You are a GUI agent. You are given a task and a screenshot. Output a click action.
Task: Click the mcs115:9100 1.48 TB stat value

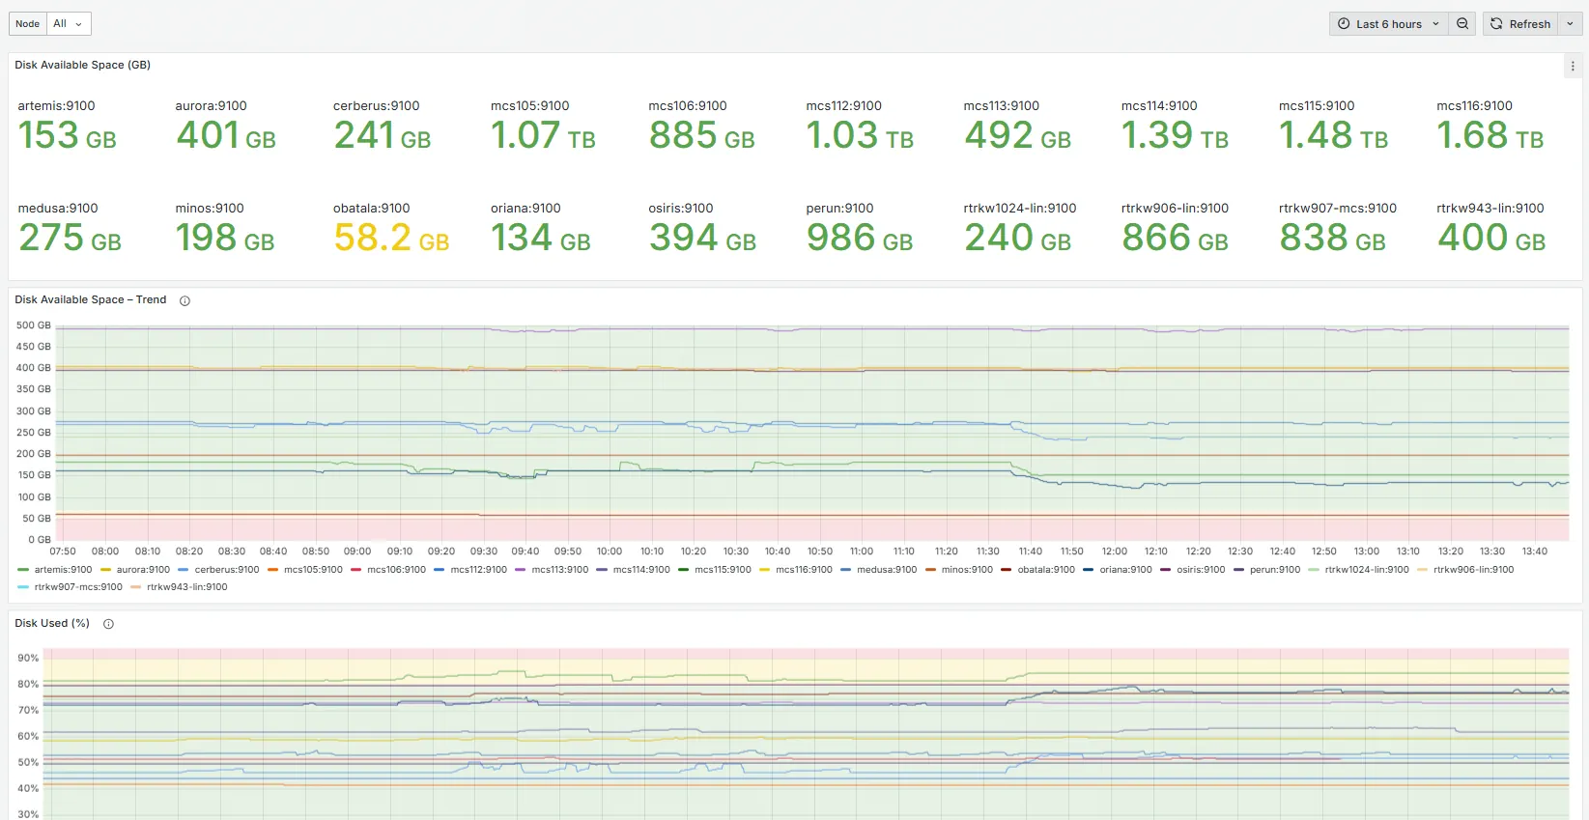coord(1333,135)
